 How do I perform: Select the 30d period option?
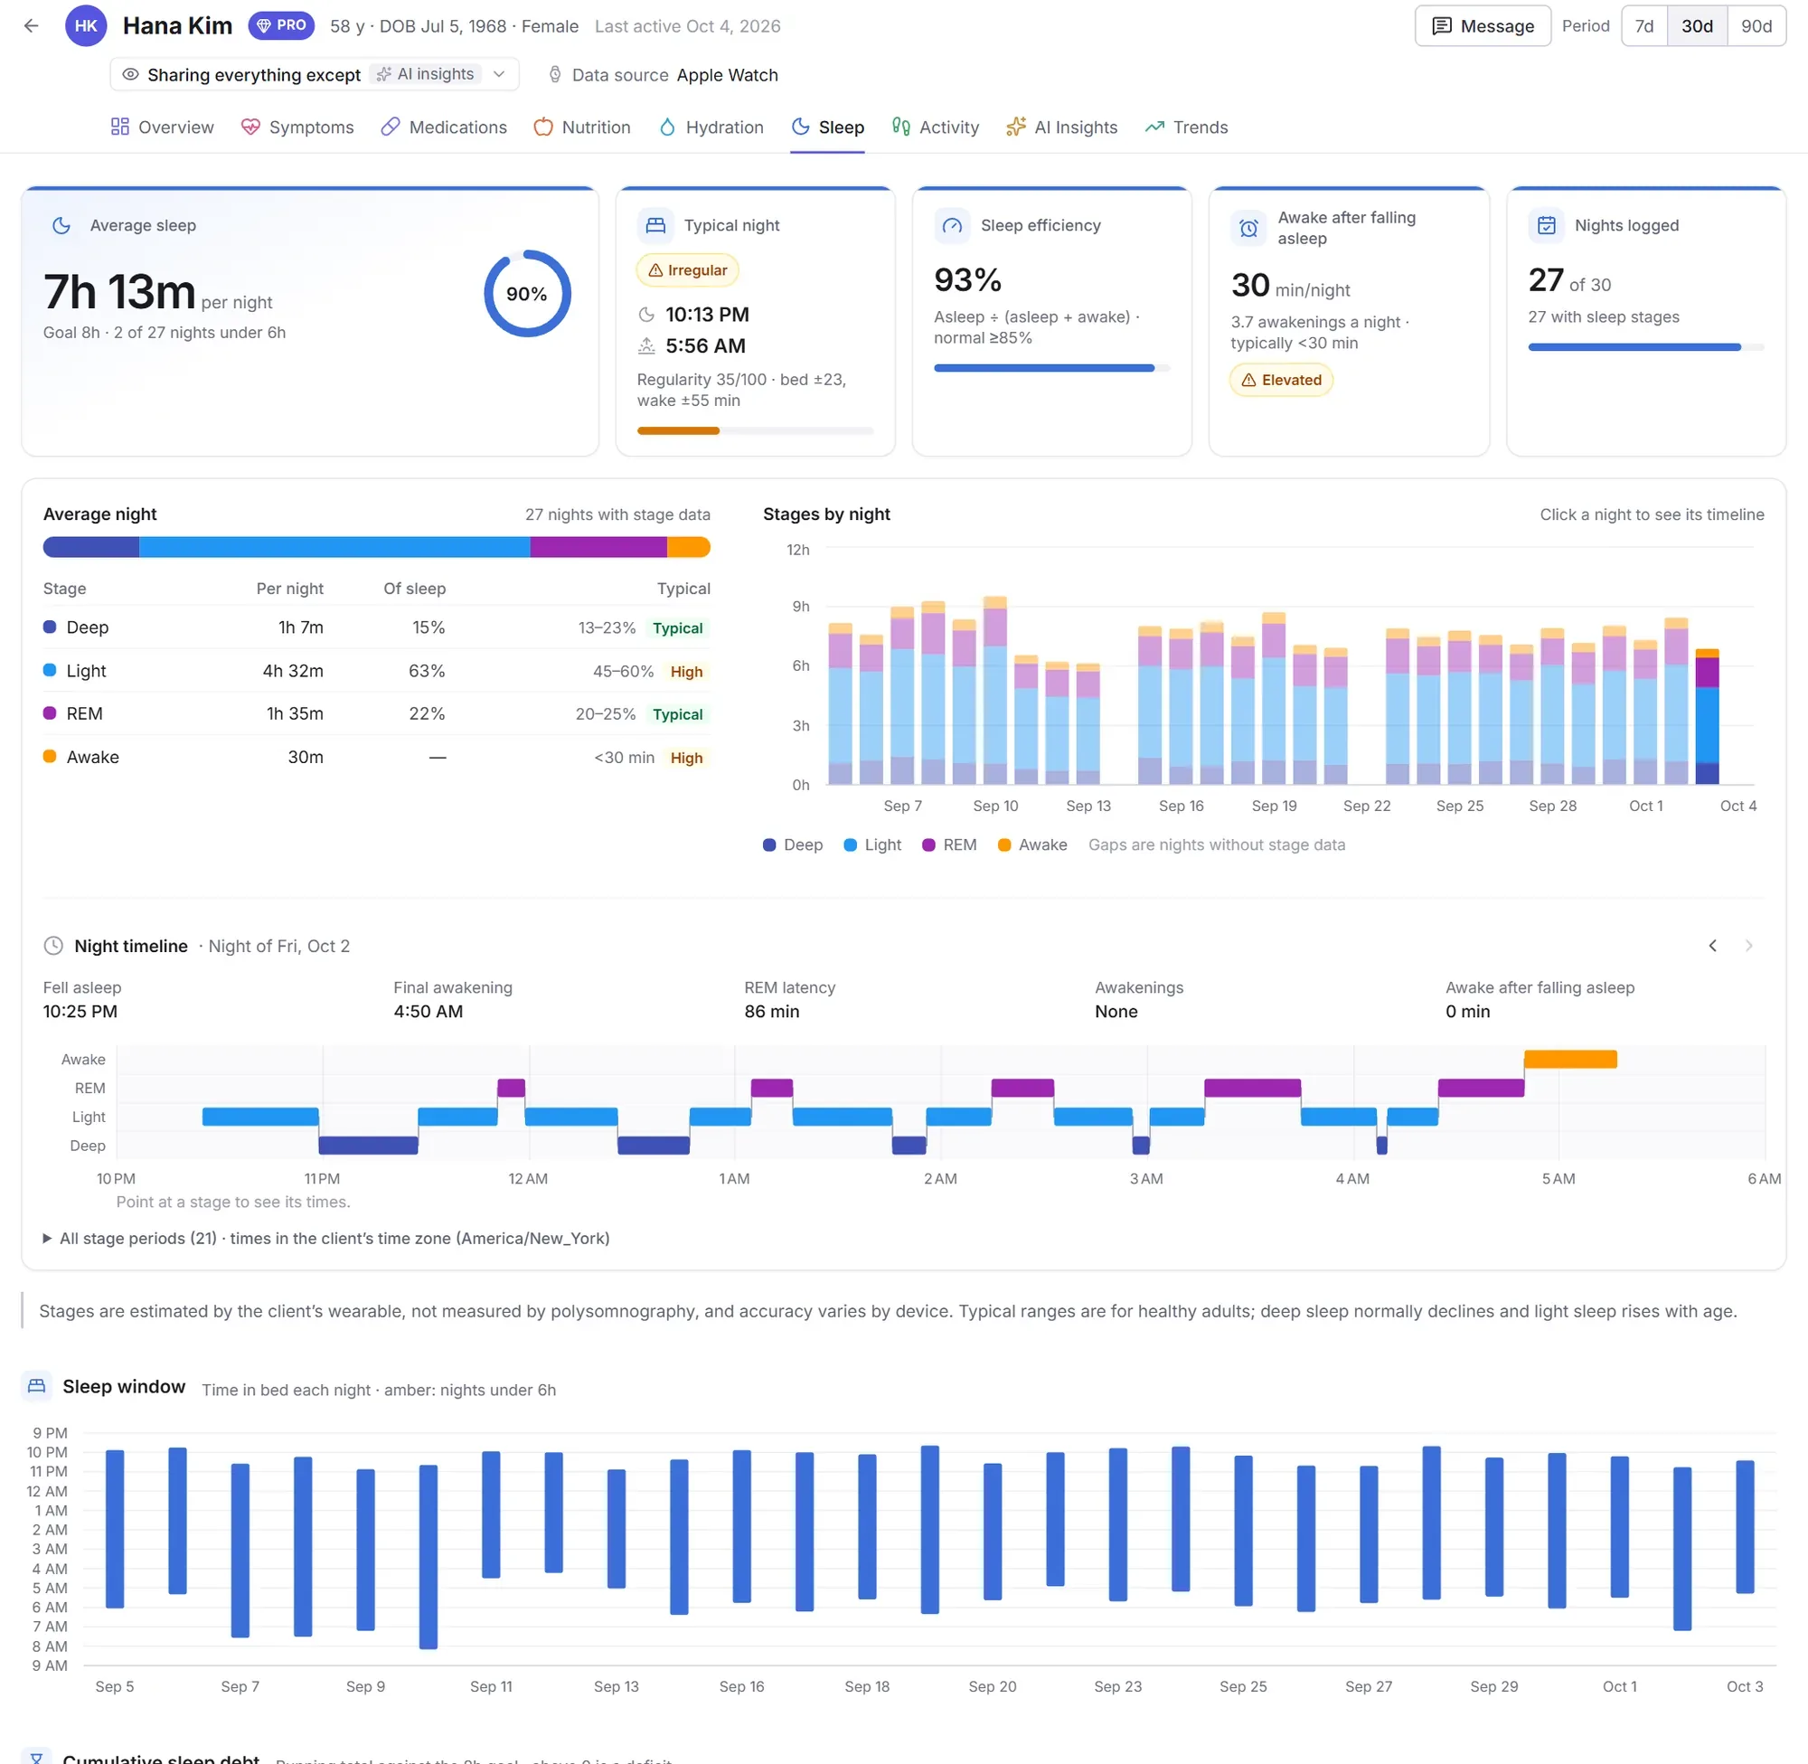[1697, 26]
